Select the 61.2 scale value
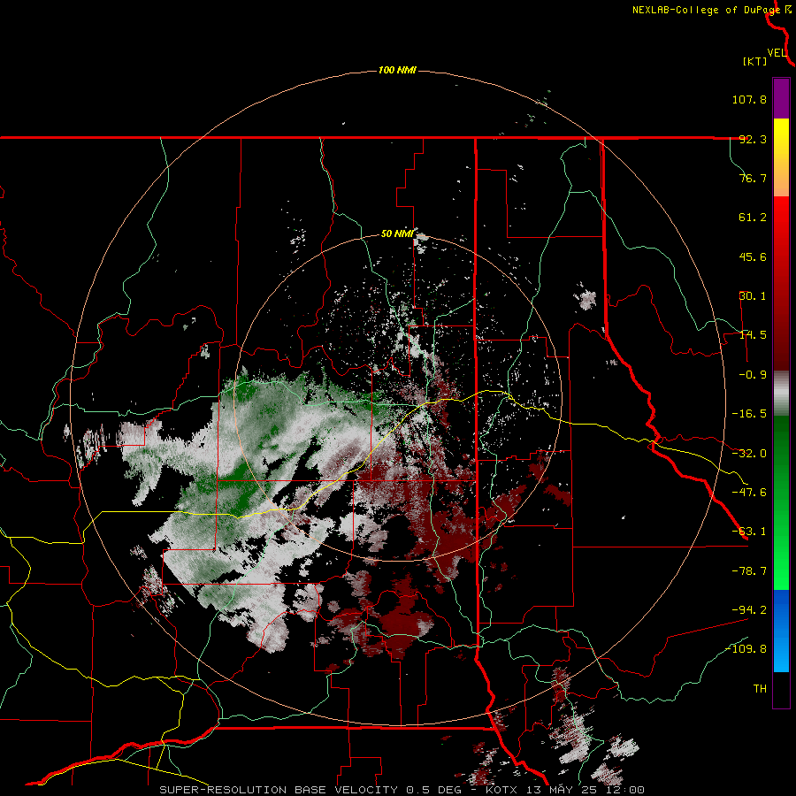Screen dimensions: 796x796 [x=753, y=218]
